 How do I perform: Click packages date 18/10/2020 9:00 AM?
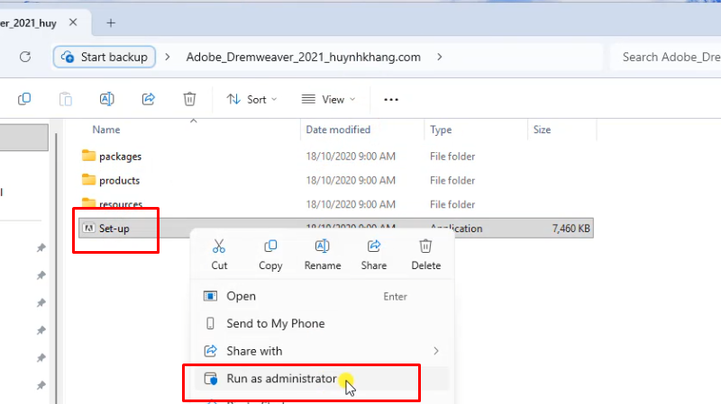pyautogui.click(x=351, y=157)
